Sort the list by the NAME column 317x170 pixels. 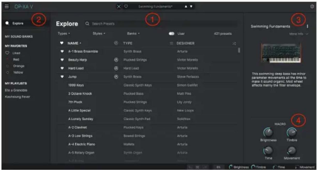[74, 43]
